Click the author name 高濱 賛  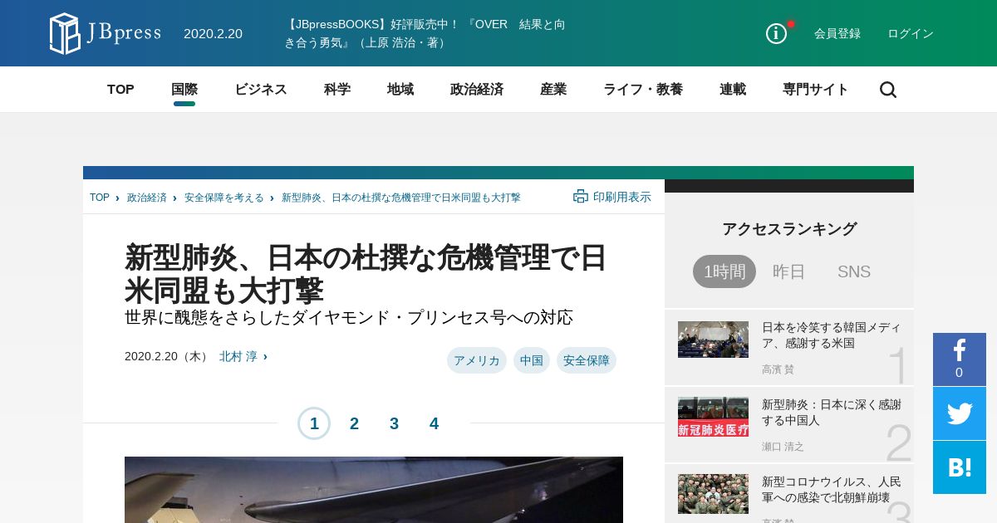(778, 369)
